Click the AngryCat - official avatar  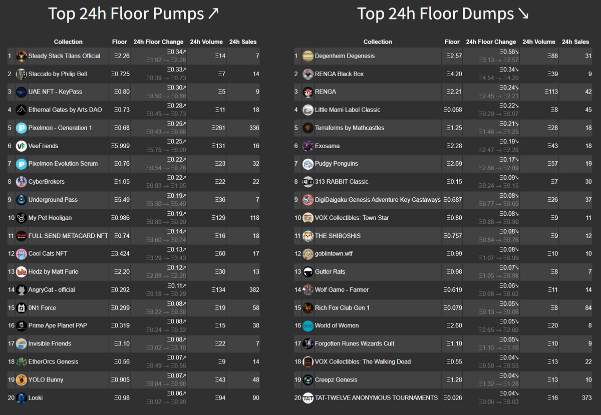(x=21, y=290)
